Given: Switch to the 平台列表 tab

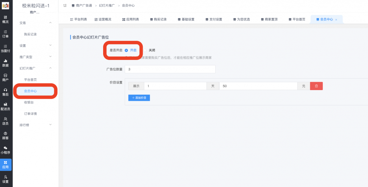Looking at the screenshot, I should [79, 19].
